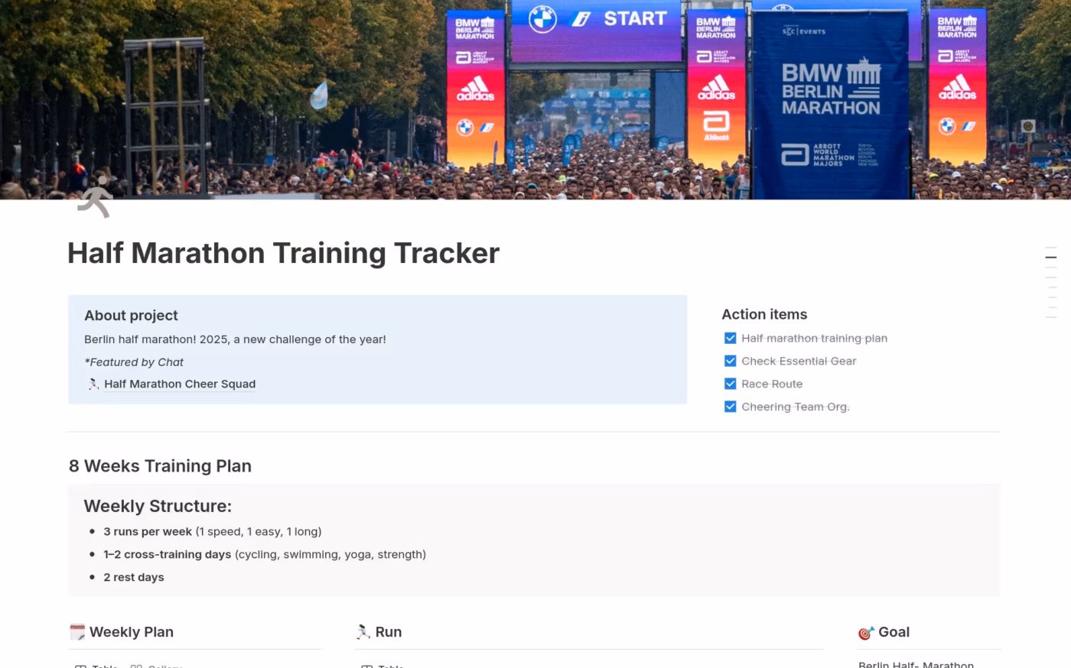Click the table of contents outline on right edge
Image resolution: width=1071 pixels, height=668 pixels.
(1050, 283)
